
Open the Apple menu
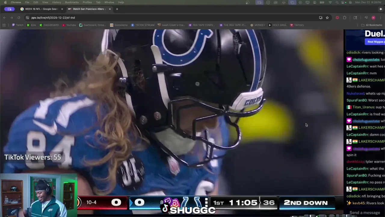point(5,2)
